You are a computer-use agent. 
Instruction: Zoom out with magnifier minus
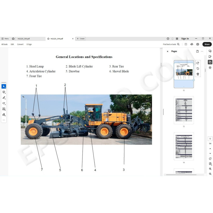pos(210,174)
